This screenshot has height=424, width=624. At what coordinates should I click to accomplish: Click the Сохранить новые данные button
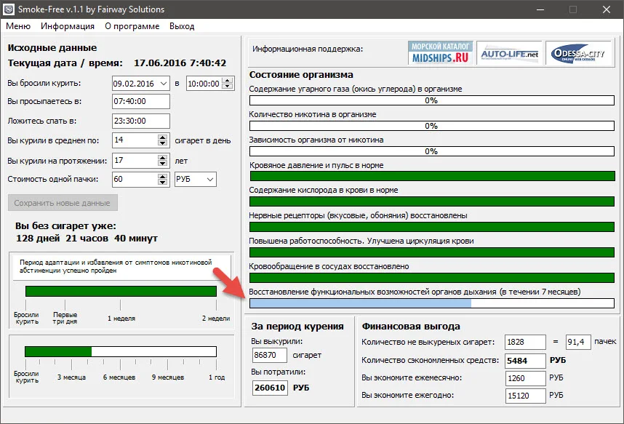[62, 203]
